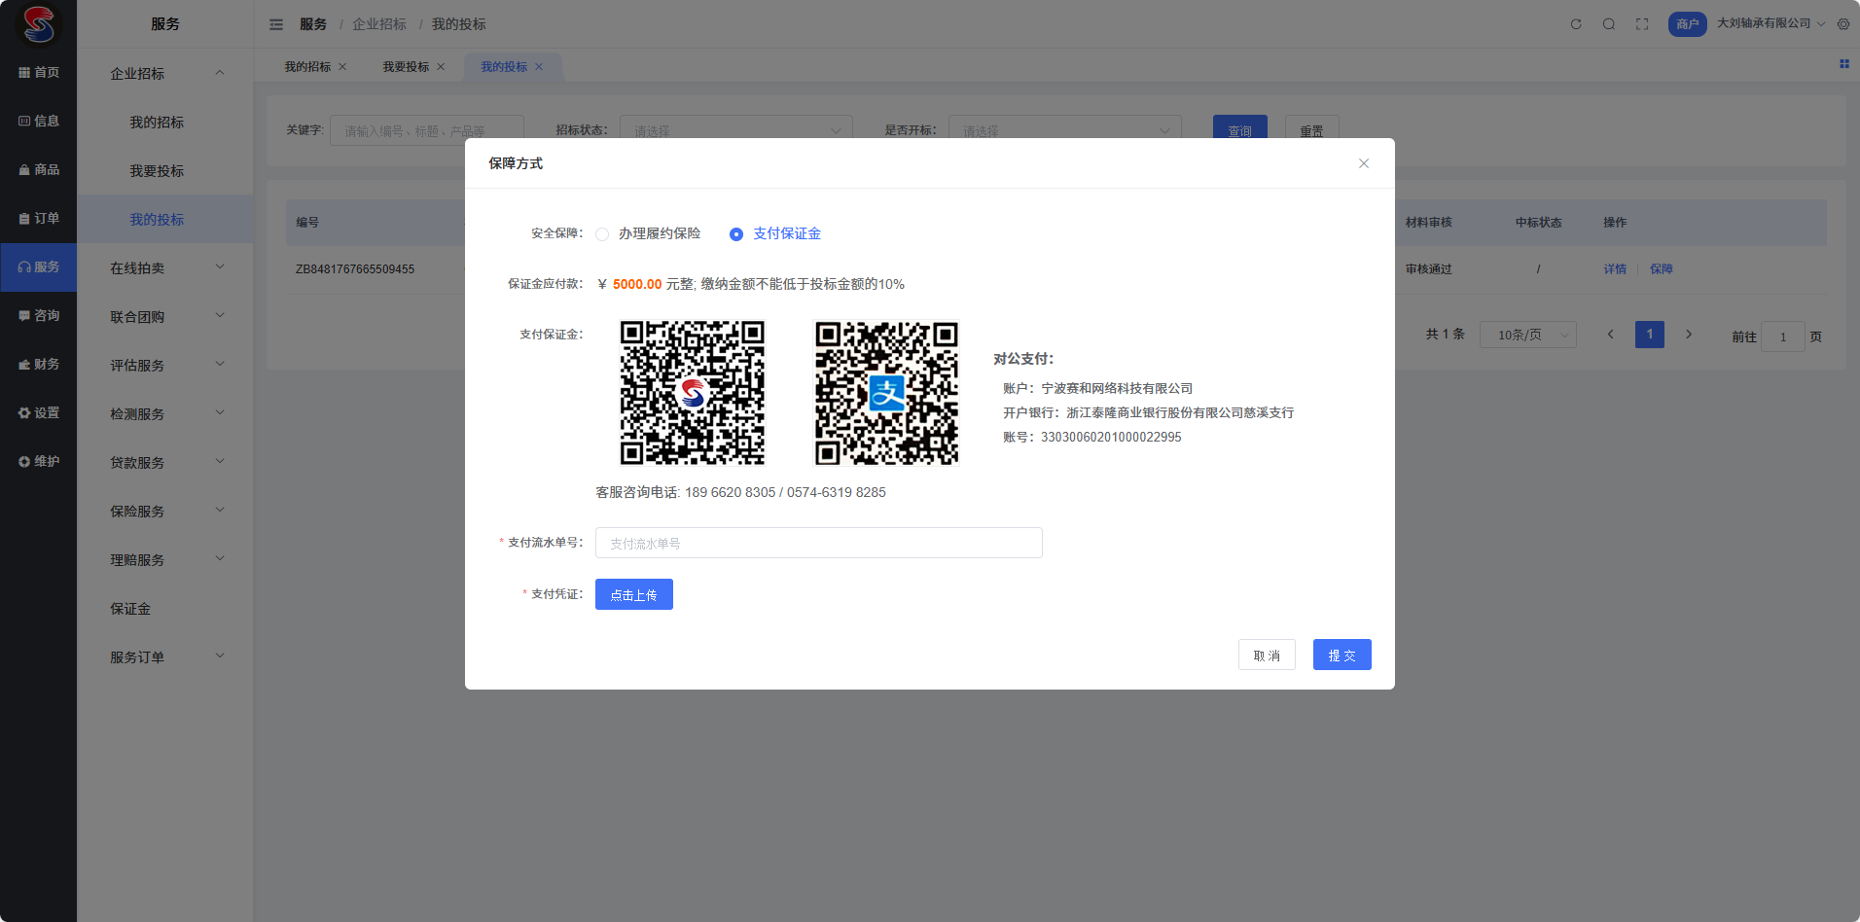This screenshot has width=1860, height=922.
Task: Open 设置 gear in sidebar
Action: (39, 412)
